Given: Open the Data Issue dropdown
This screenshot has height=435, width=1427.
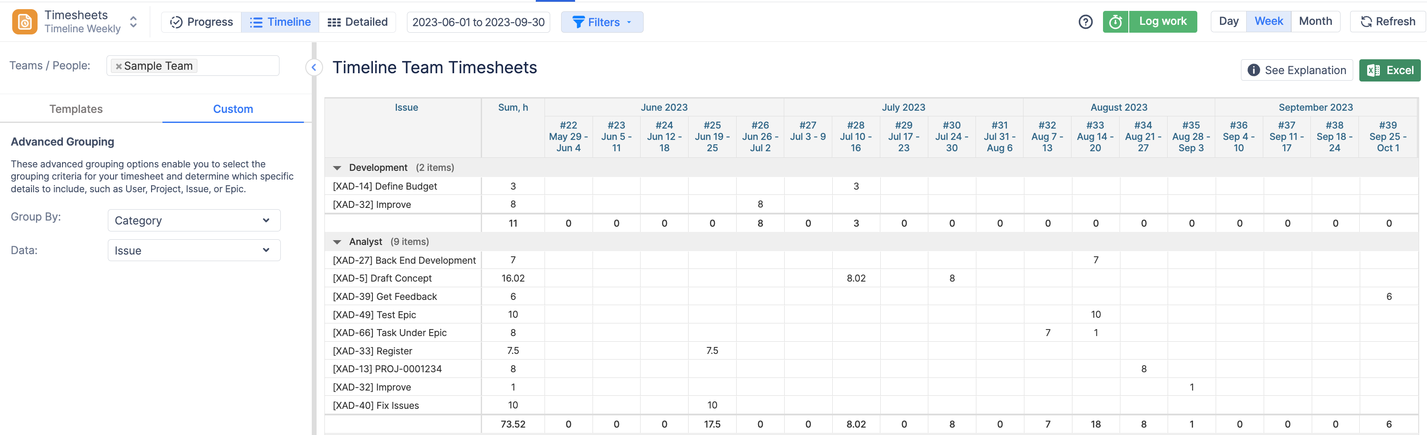Looking at the screenshot, I should click(193, 250).
